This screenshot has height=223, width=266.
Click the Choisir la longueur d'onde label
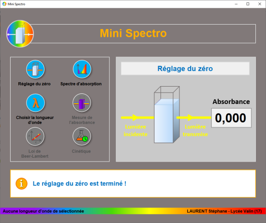(x=35, y=120)
